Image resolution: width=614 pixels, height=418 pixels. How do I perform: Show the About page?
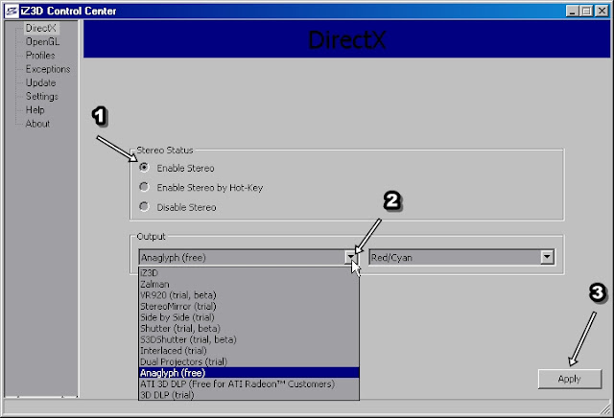tap(37, 124)
